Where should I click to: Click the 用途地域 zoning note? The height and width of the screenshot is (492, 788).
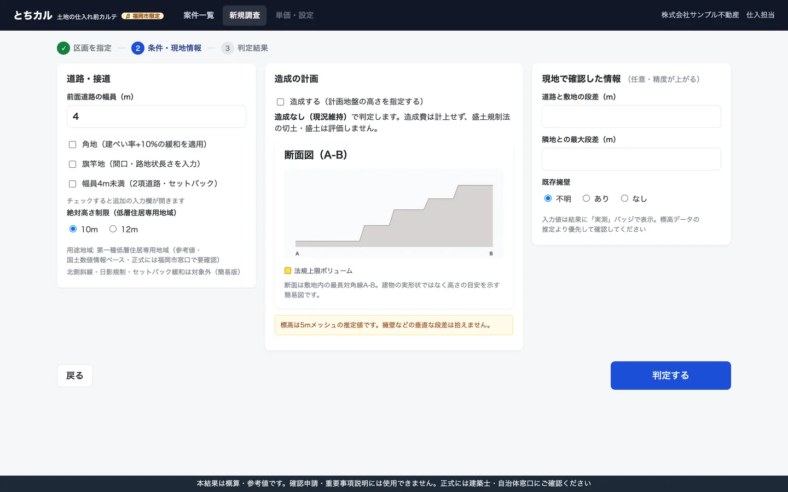143,255
